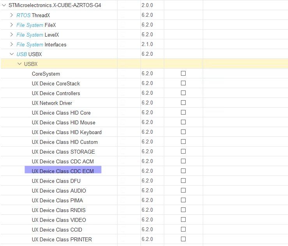The width and height of the screenshot is (288, 246).
Task: Click UX Device Class HID Keyboard name
Action: click(x=67, y=132)
